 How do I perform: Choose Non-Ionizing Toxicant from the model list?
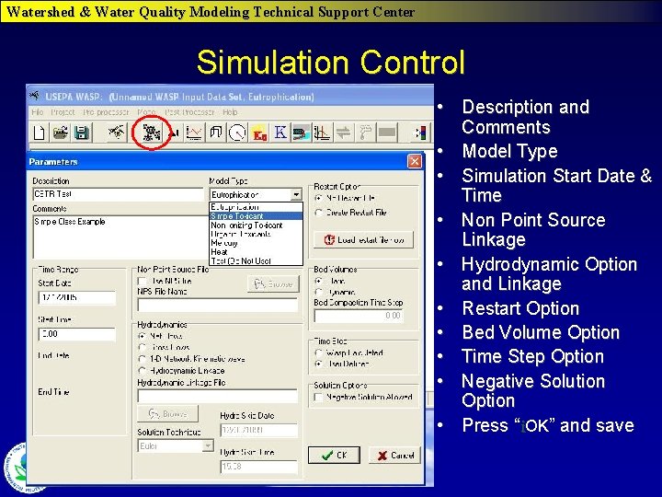coord(257,225)
